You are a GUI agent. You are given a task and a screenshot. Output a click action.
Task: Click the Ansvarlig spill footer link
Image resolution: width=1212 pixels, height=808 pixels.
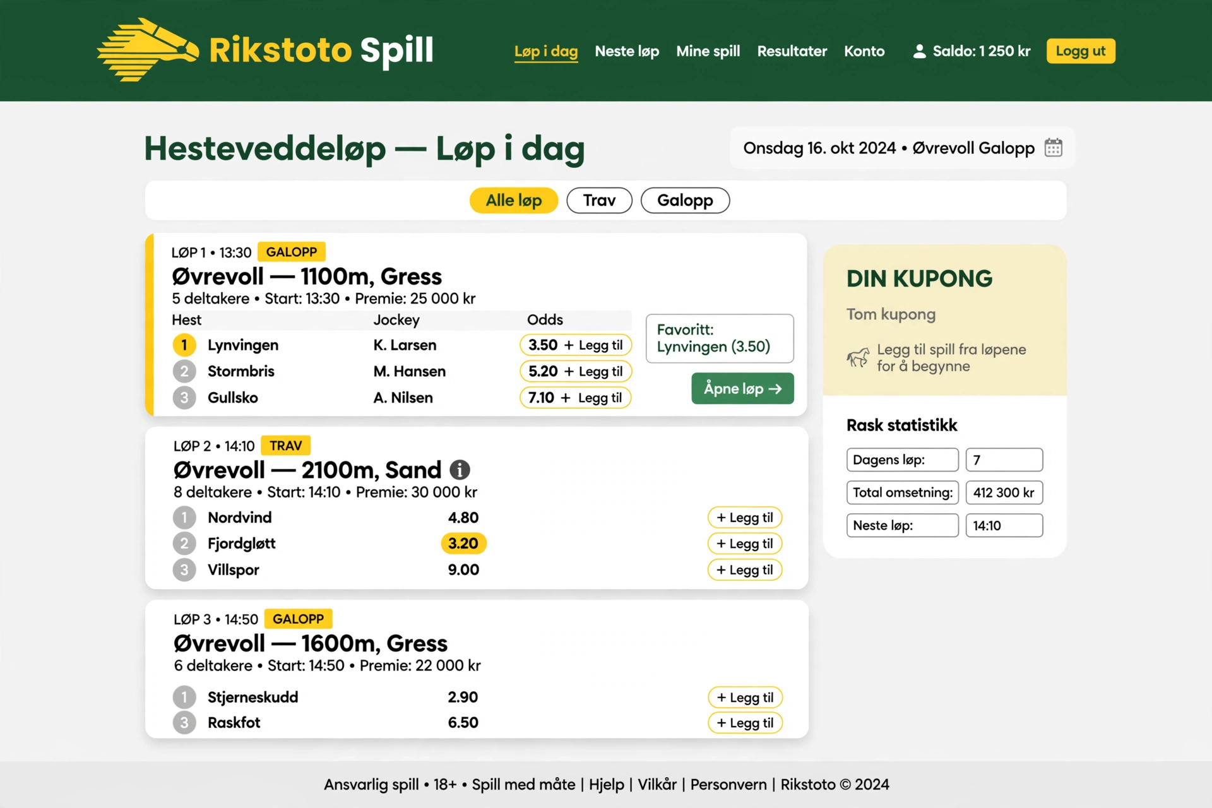coord(371,785)
